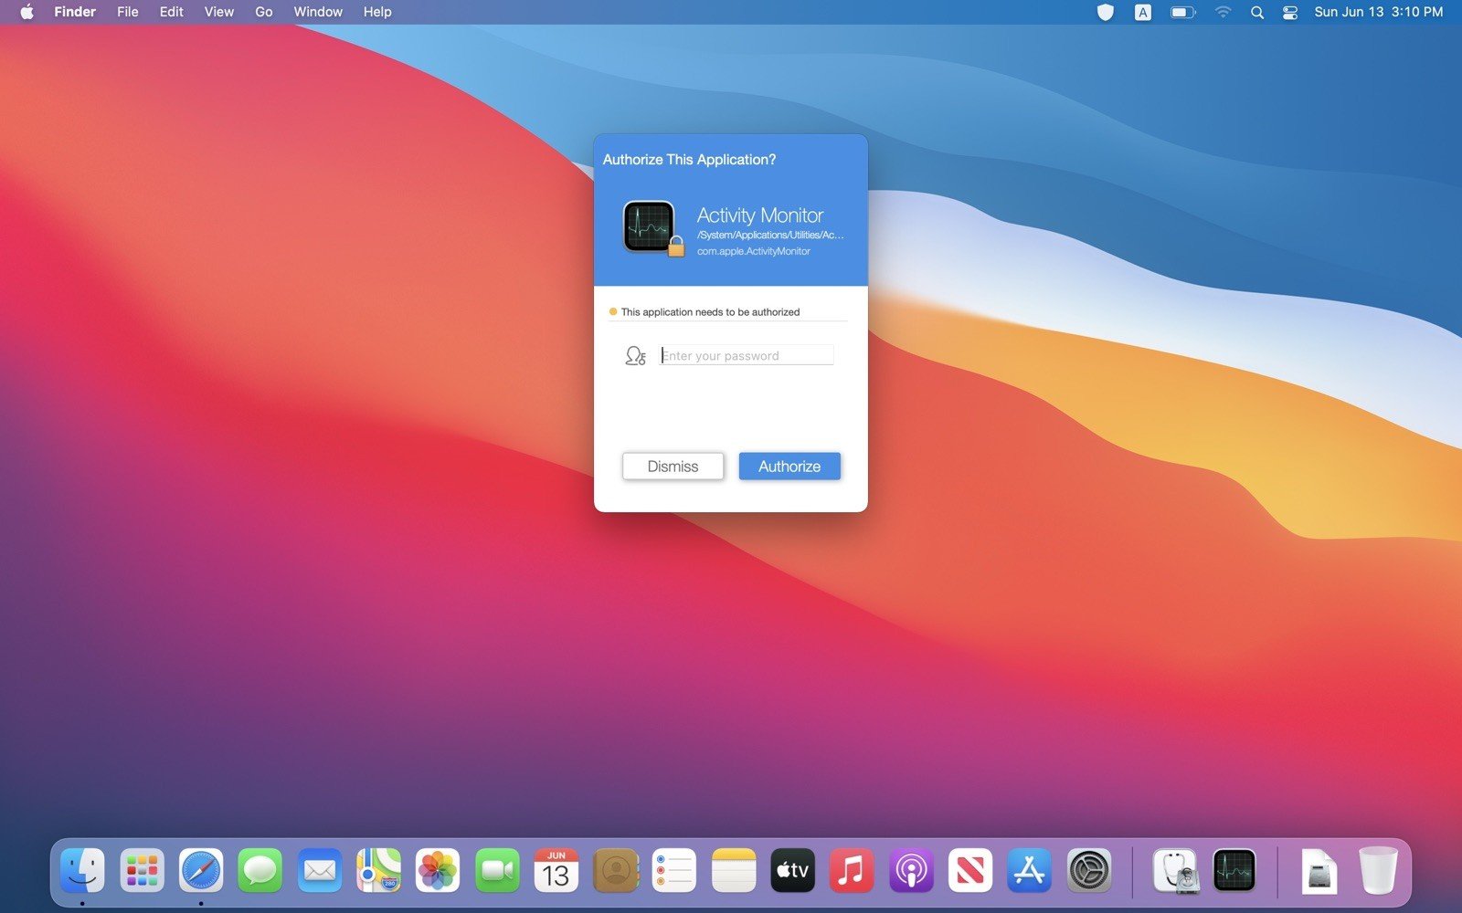Open the battery status menu
Viewport: 1462px width, 913px height.
point(1182,12)
